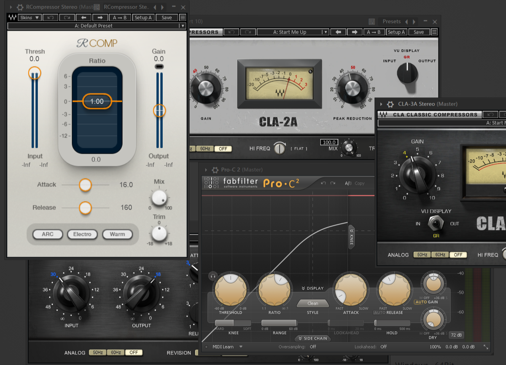Click the A/B switch in Pro-C 2
Viewport: 506px width, 365px height.
click(x=348, y=183)
